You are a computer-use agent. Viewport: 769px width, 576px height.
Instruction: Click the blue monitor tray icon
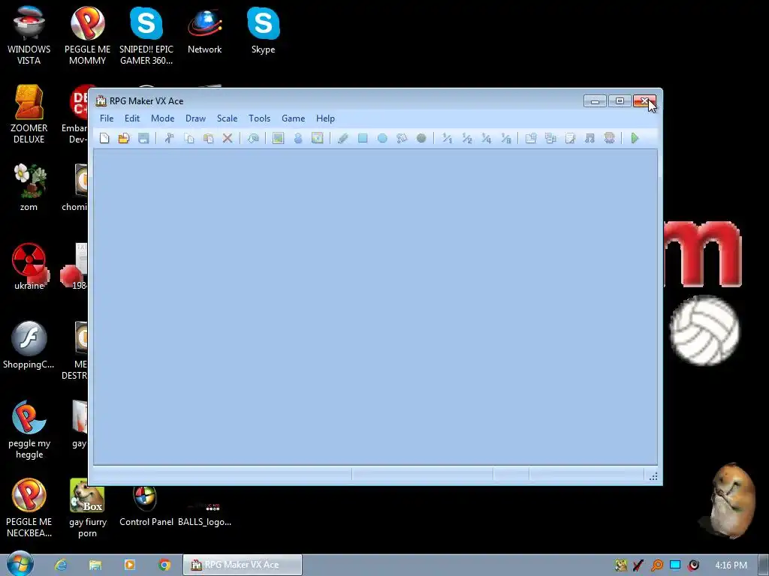(675, 565)
